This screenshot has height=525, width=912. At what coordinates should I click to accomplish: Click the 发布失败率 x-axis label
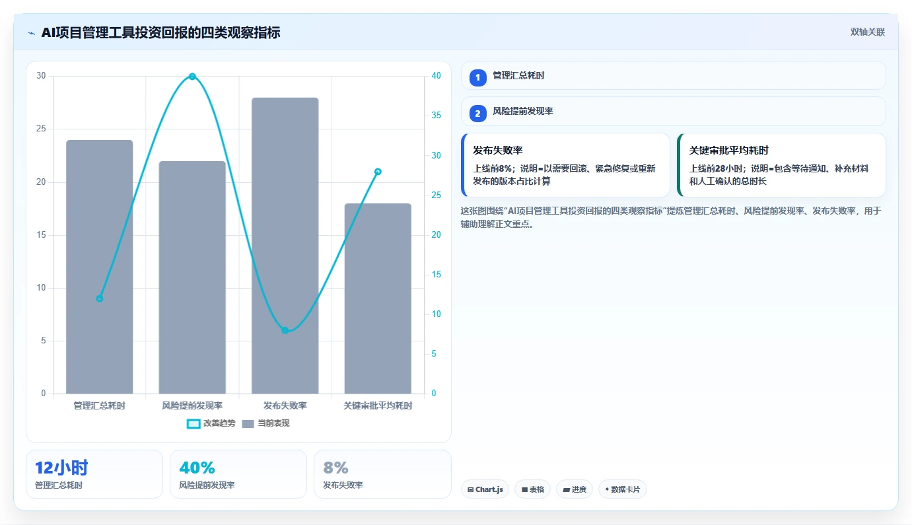coord(285,405)
